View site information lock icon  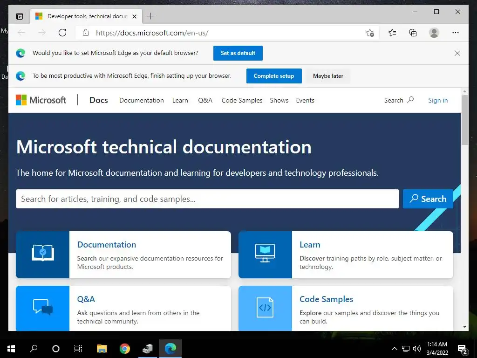click(86, 33)
